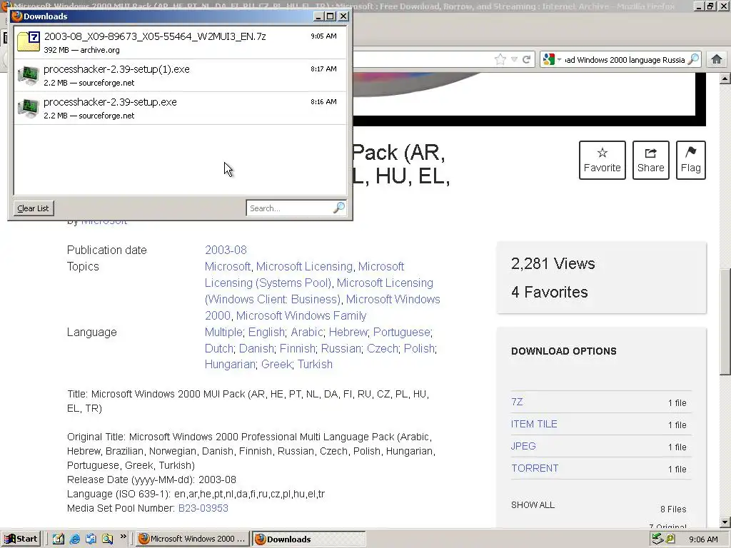Click the 8:16 AM download timestamp

[323, 101]
